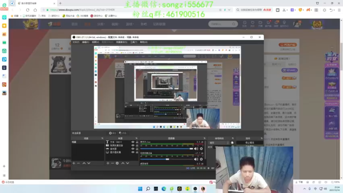
Task: Lock the 音效源 source
Action: 137,149
